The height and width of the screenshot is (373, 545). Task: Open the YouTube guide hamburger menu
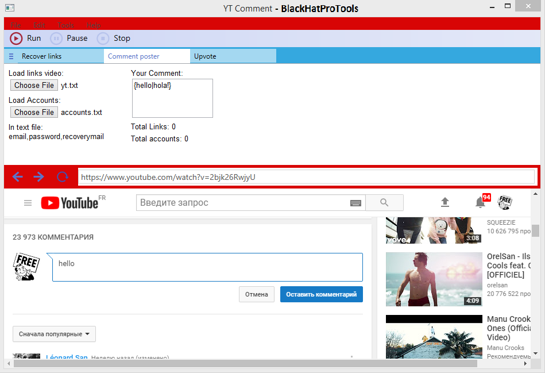28,203
